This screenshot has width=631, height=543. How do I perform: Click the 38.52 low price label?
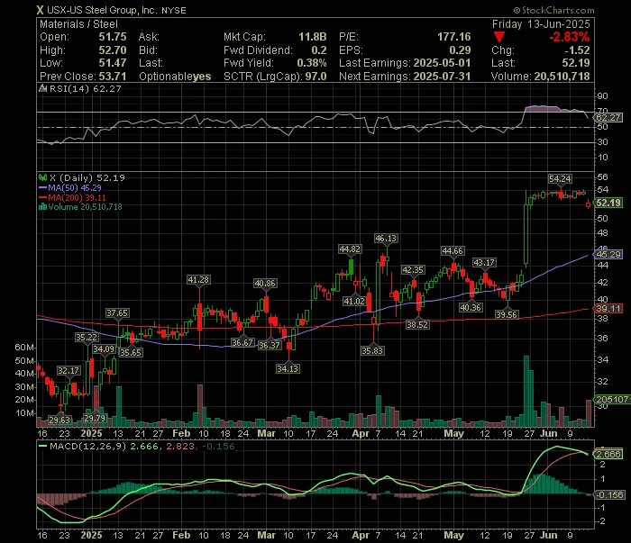416,324
